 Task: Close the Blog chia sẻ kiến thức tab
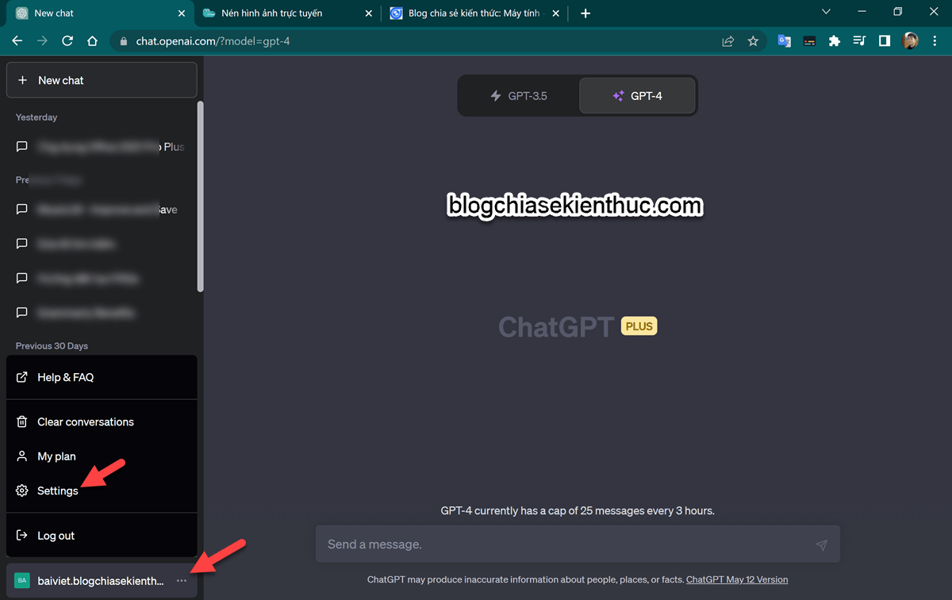point(555,13)
